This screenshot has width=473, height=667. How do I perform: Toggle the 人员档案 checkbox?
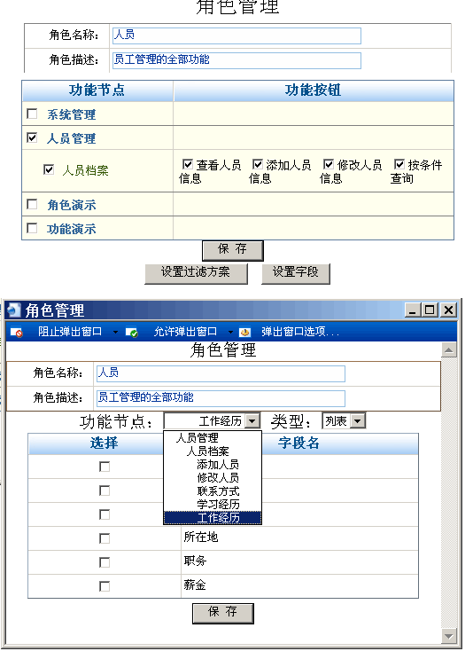pos(49,169)
